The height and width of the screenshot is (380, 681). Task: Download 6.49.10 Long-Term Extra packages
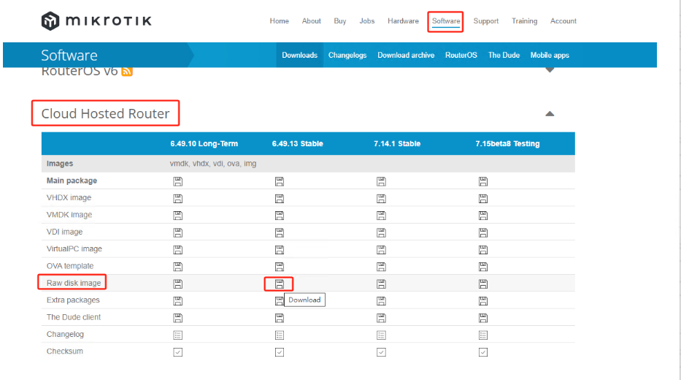[177, 301]
